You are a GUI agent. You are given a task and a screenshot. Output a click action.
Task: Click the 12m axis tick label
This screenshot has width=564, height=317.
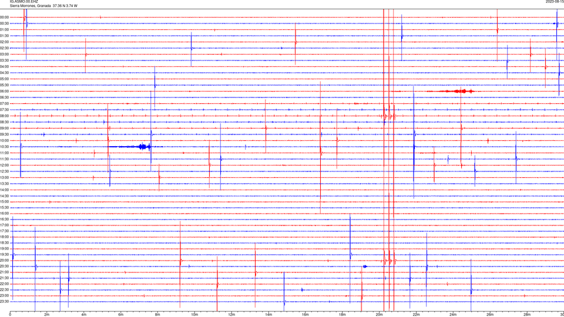tap(231, 315)
